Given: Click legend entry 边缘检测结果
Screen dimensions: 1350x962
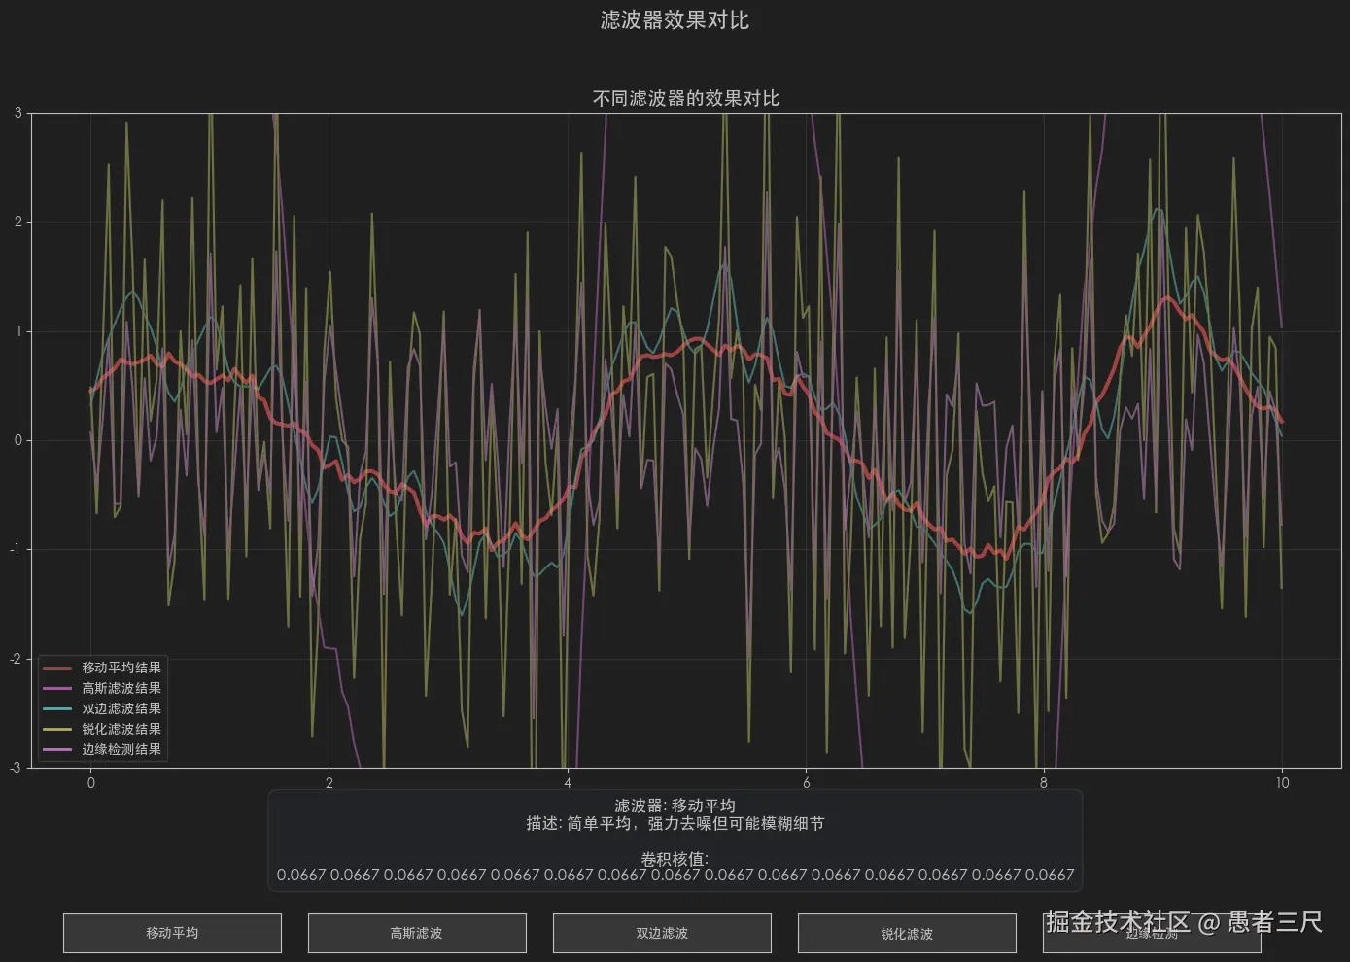Looking at the screenshot, I should (103, 749).
